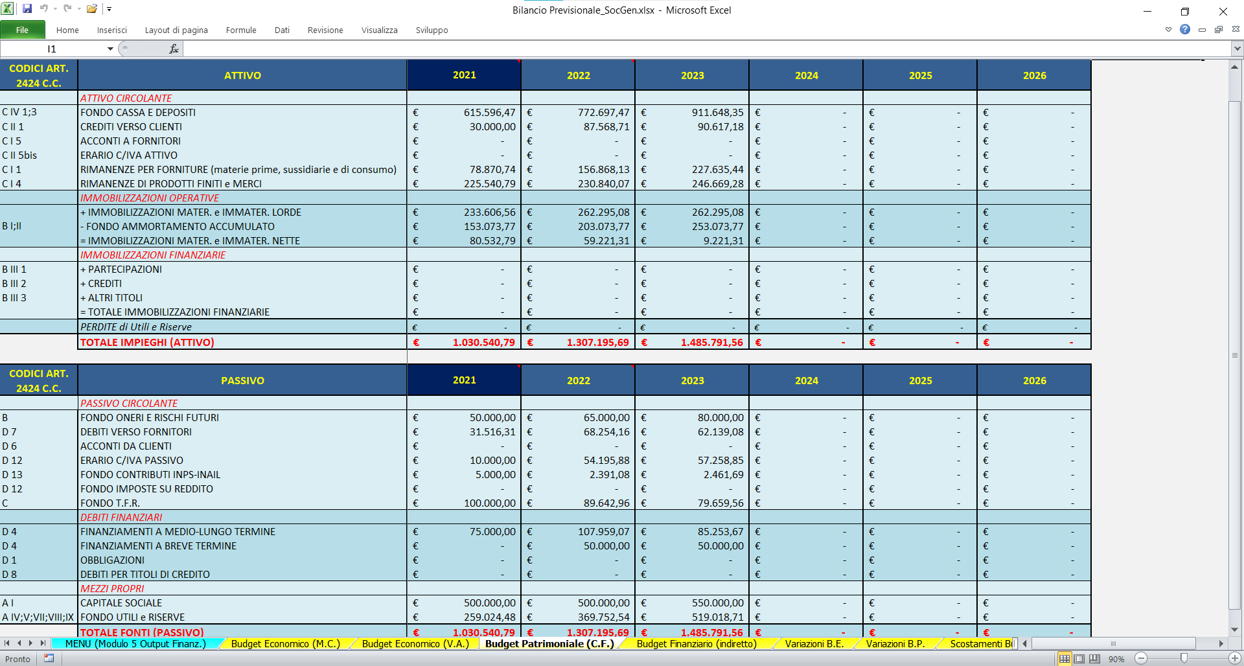Switch to Page Break Preview icon
This screenshot has height=666, width=1244.
(x=1094, y=659)
